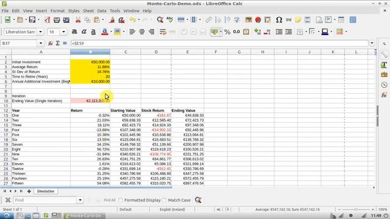Open the background color dropdown arrow
The width and height of the screenshot is (390, 219).
(124, 32)
